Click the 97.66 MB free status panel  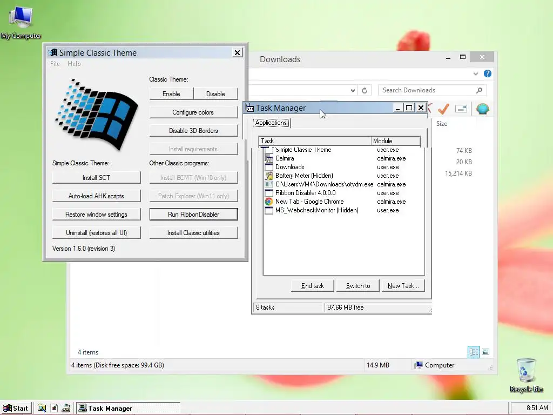click(x=377, y=307)
